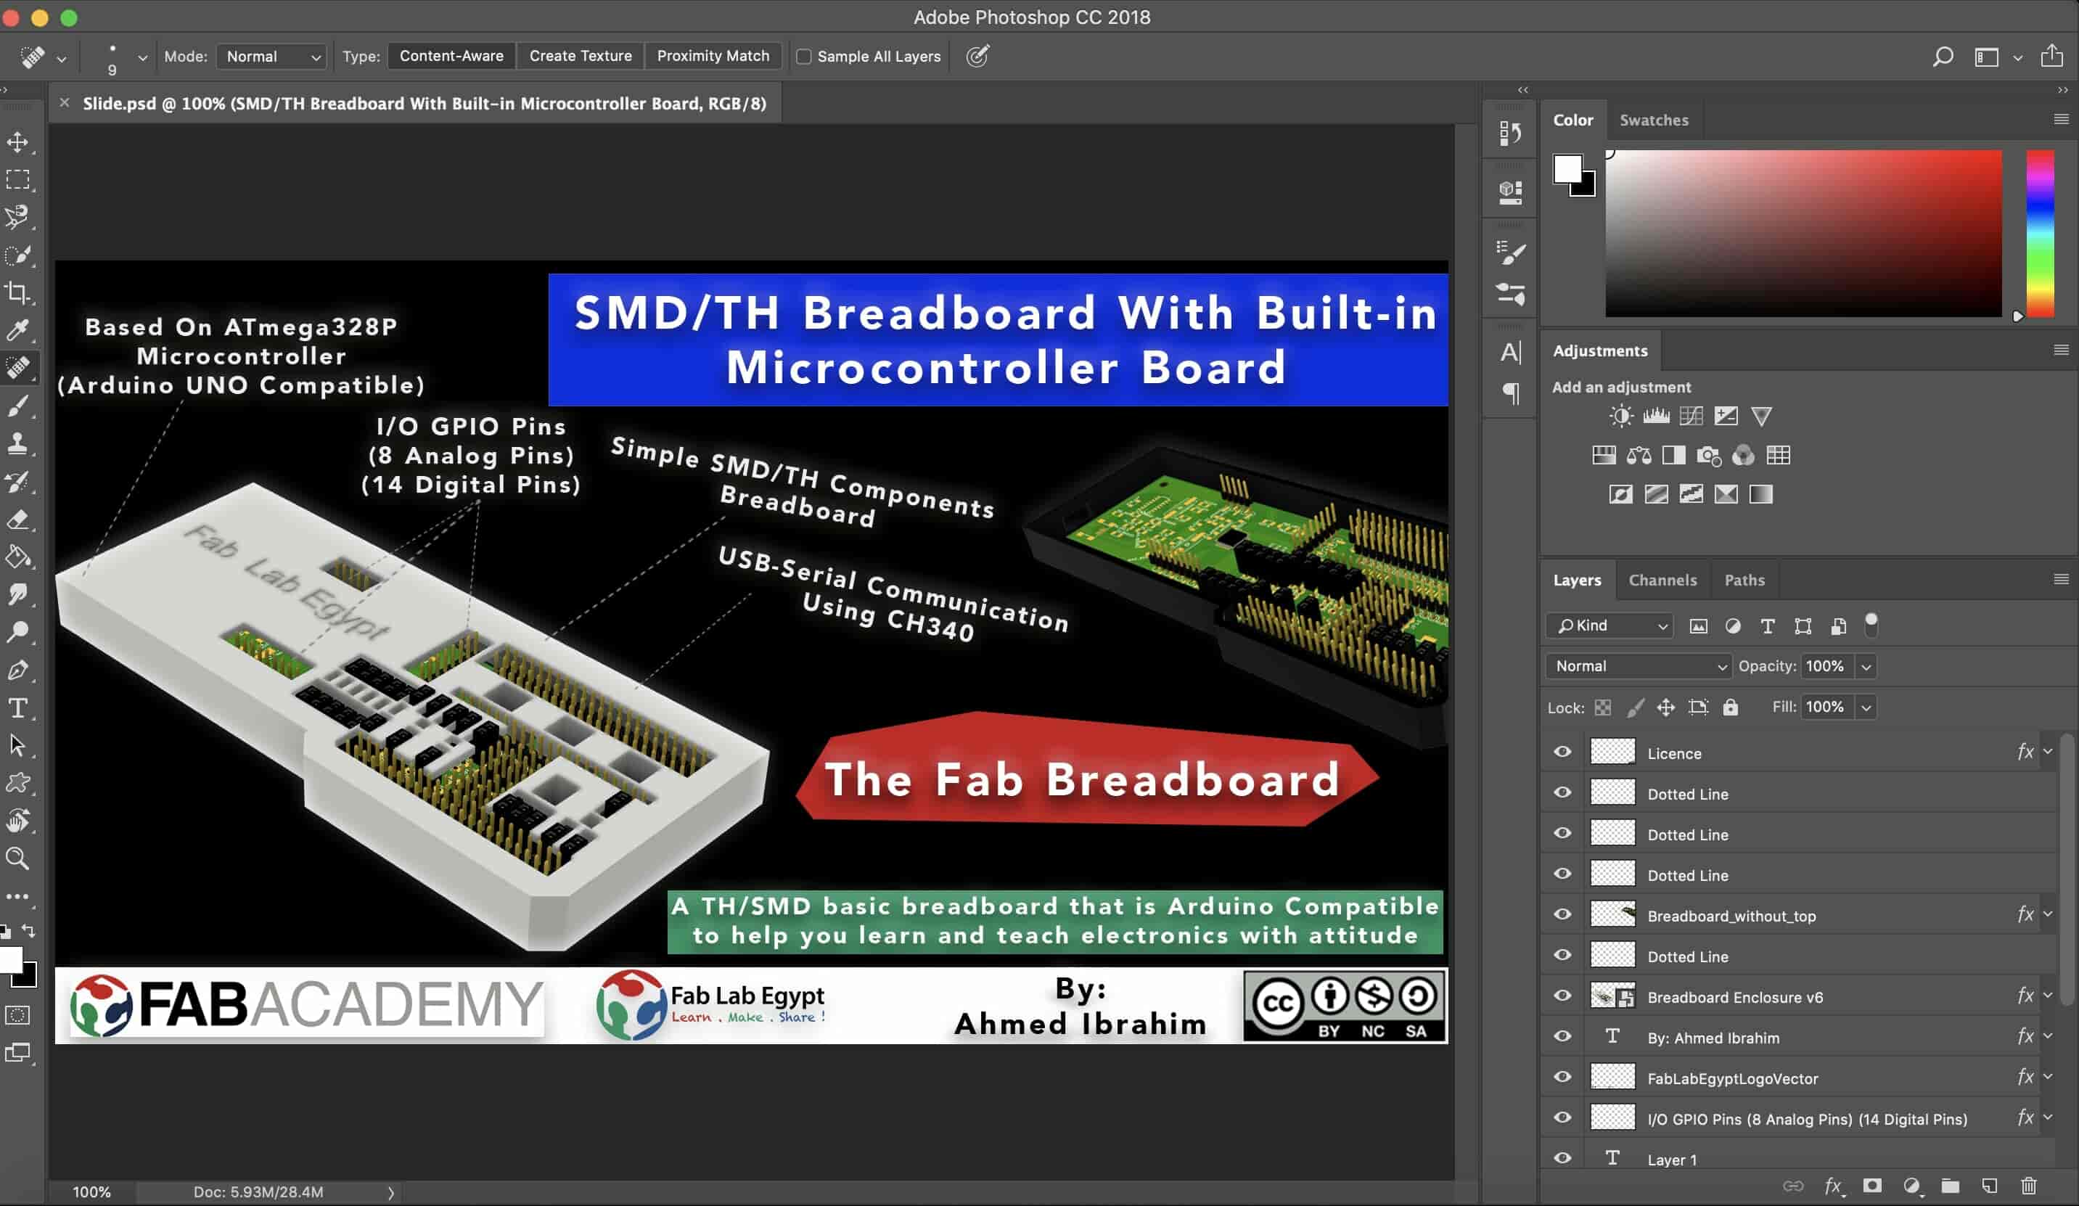Select the Rectangular Marquee tool
The width and height of the screenshot is (2079, 1206).
[17, 180]
